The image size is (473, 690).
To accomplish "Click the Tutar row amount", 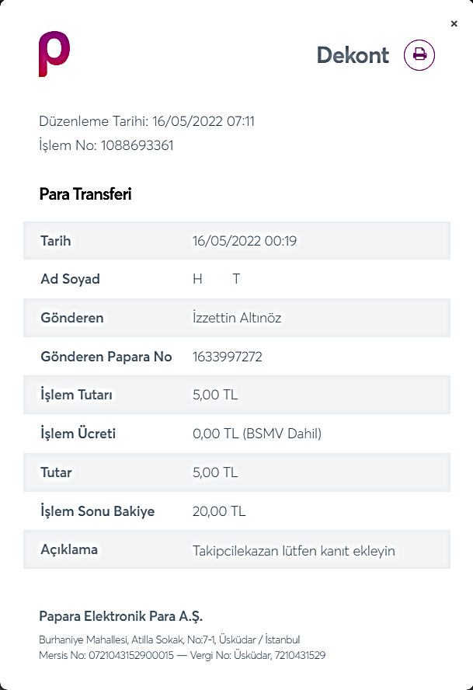I will tap(215, 472).
